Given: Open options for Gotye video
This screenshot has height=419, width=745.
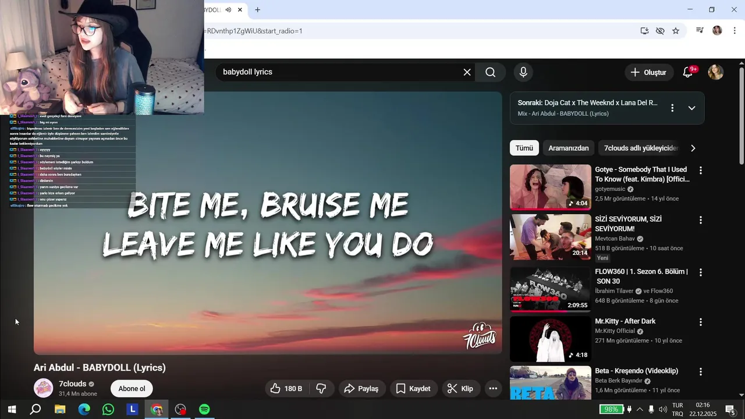Looking at the screenshot, I should coord(701,171).
